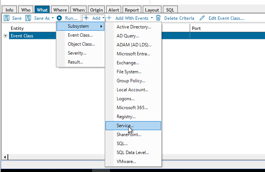Screen dimensions: 265x172
Task: Open the Save As dropdown arrow
Action: click(x=53, y=18)
